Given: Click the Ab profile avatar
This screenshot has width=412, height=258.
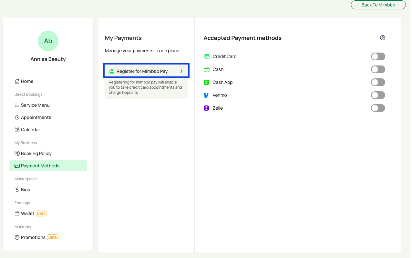Looking at the screenshot, I should click(x=48, y=41).
